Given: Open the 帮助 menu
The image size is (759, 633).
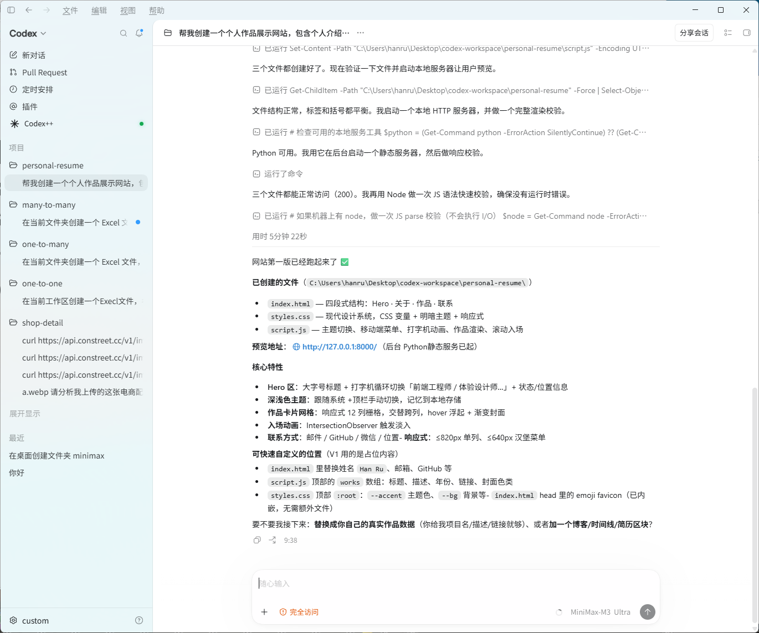Looking at the screenshot, I should [157, 11].
